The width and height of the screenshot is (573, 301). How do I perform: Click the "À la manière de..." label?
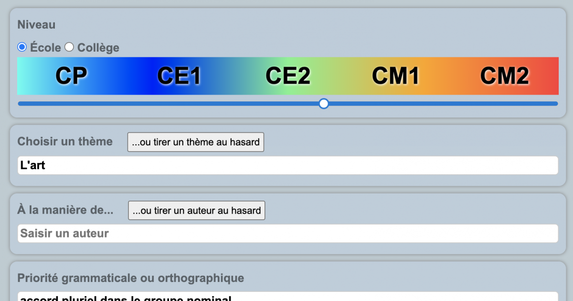[x=65, y=210]
